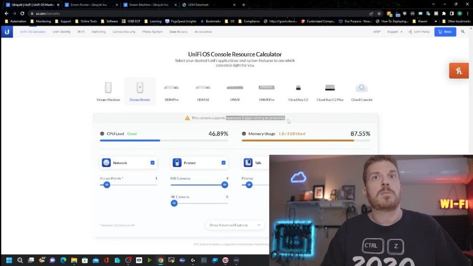Click the Ubiquiti logo home icon

point(7,32)
